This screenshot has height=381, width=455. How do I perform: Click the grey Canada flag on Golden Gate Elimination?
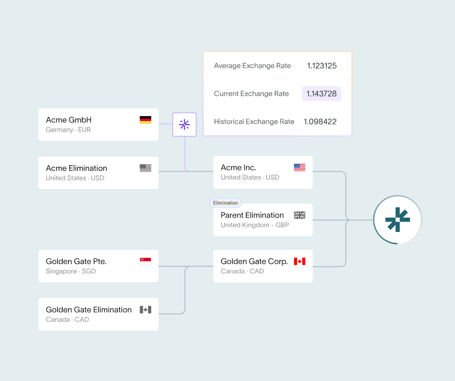[x=145, y=310]
